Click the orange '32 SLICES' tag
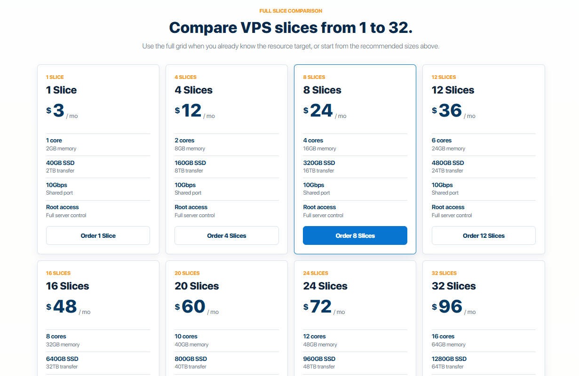The image size is (579, 376). pos(444,273)
